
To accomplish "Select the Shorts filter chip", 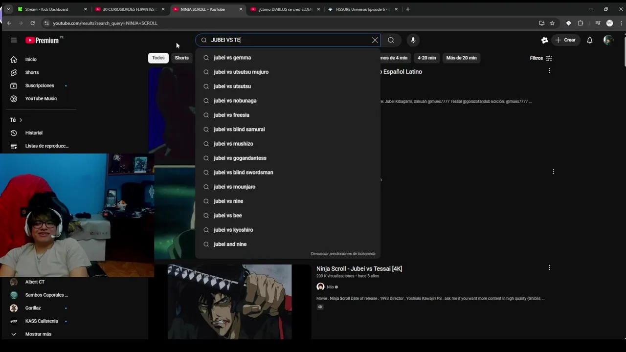I will pos(181,58).
